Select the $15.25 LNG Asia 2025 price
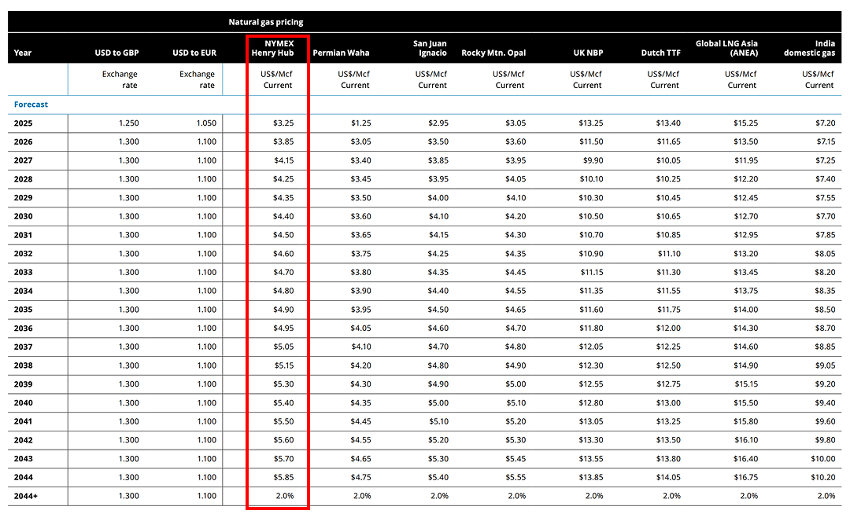 pyautogui.click(x=746, y=123)
